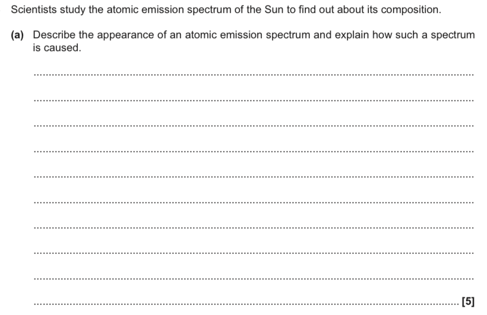The width and height of the screenshot is (487, 315).
Task: Click the third dotted answer line
Action: pos(253,126)
